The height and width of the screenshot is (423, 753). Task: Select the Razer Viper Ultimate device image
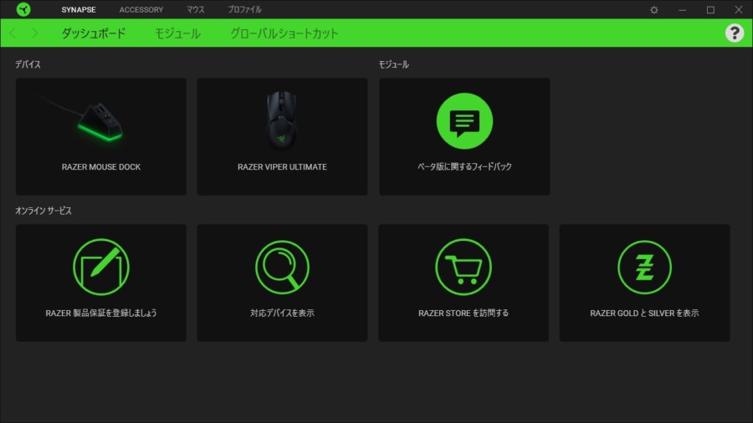click(x=282, y=119)
